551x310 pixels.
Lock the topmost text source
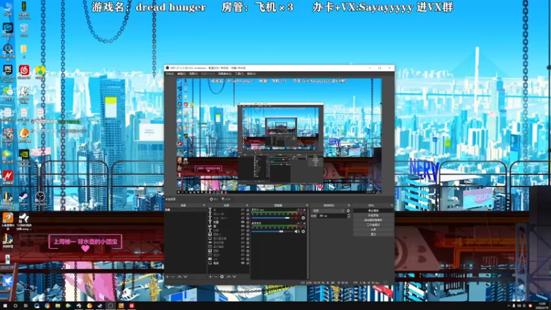(248, 210)
